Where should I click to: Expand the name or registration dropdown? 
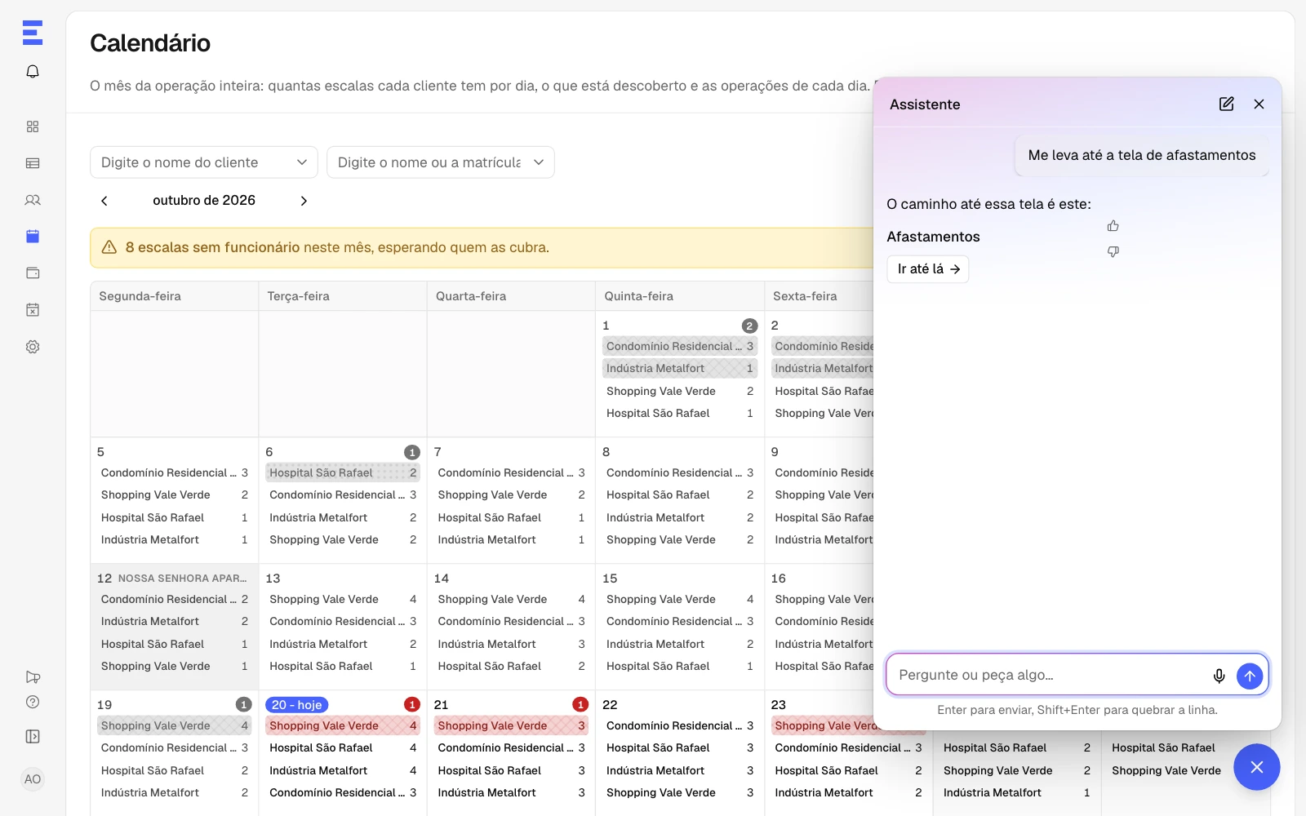441,162
